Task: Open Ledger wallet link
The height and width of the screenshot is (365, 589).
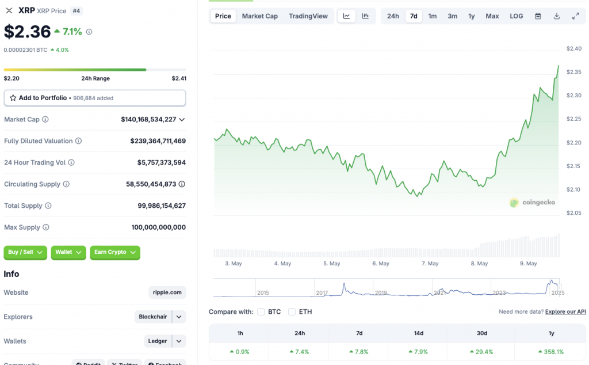Action: [x=158, y=341]
